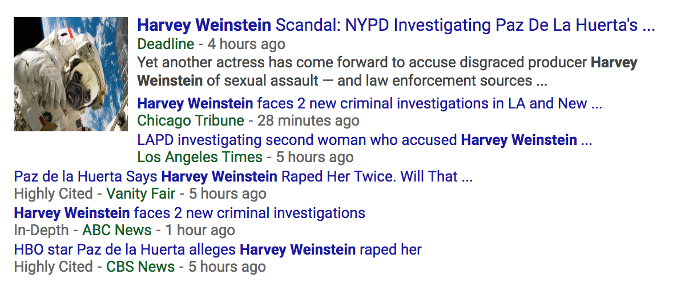Open the Deadline source label
Image resolution: width=685 pixels, height=282 pixels.
coord(166,44)
